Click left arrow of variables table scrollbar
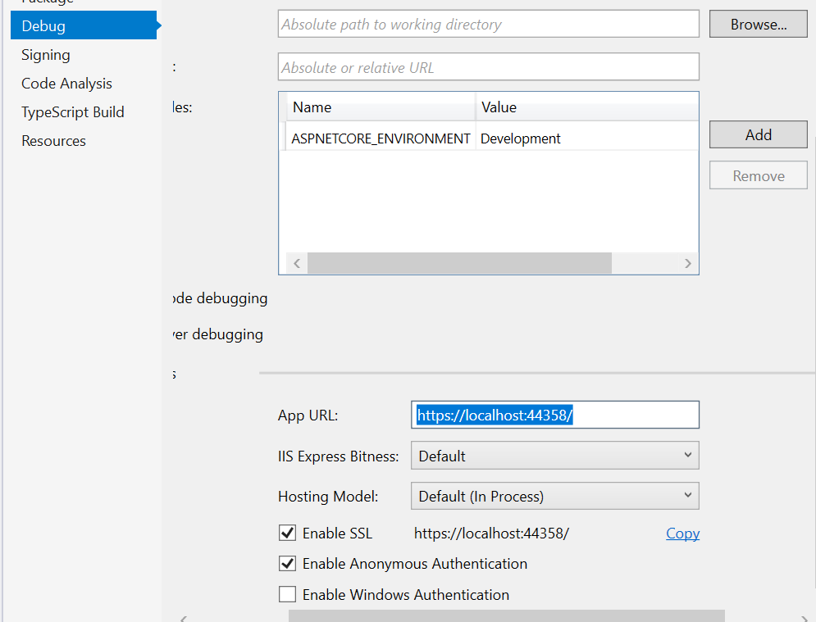 pyautogui.click(x=297, y=263)
